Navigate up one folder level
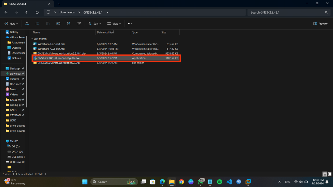The image size is (333, 187). point(27,12)
